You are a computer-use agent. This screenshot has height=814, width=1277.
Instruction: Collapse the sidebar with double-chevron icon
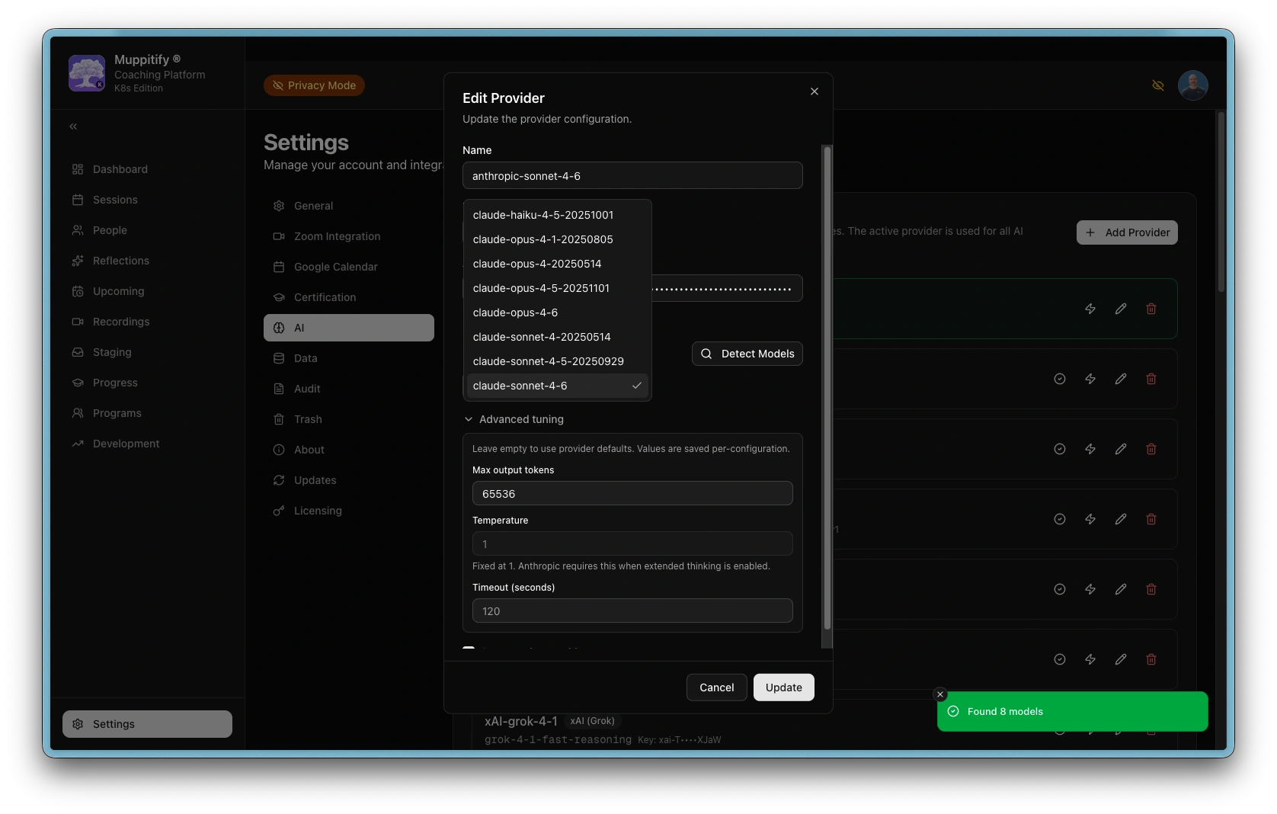coord(73,127)
